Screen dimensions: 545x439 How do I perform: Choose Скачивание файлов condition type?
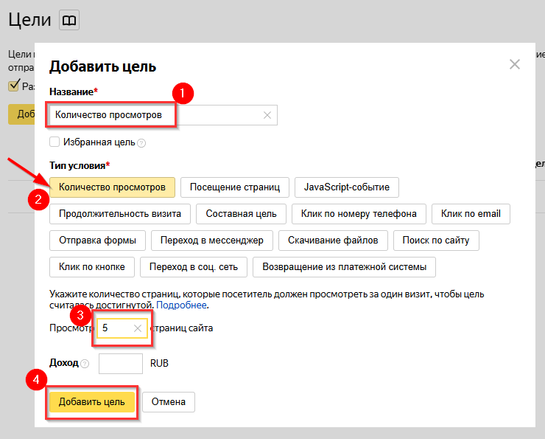point(333,240)
